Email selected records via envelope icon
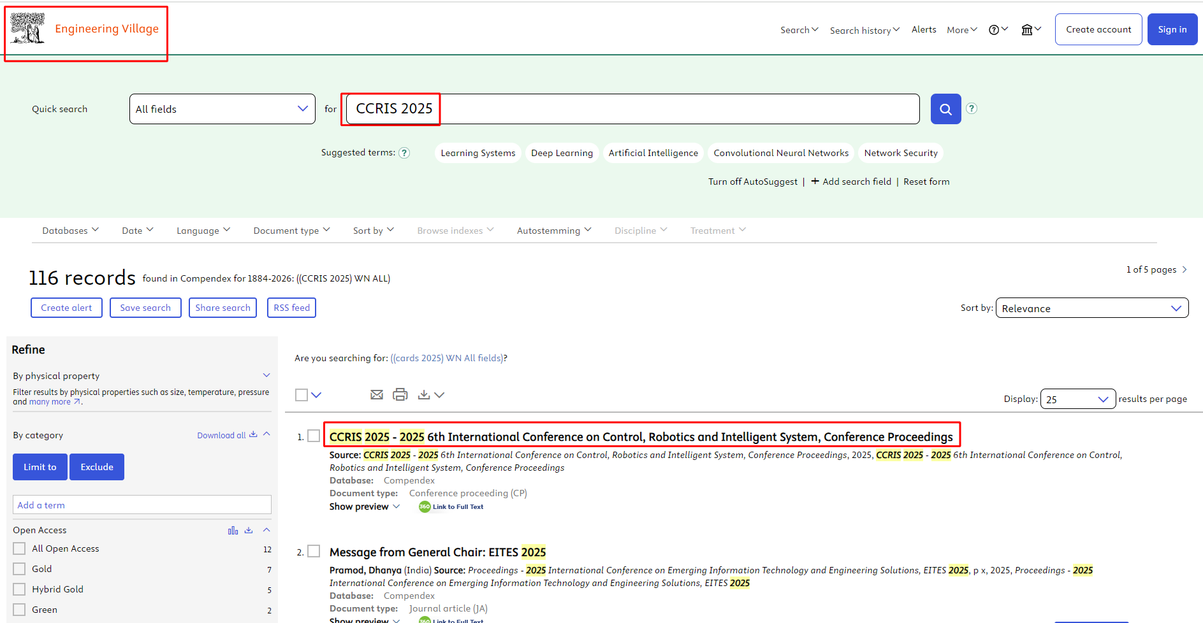The image size is (1203, 623). click(377, 395)
